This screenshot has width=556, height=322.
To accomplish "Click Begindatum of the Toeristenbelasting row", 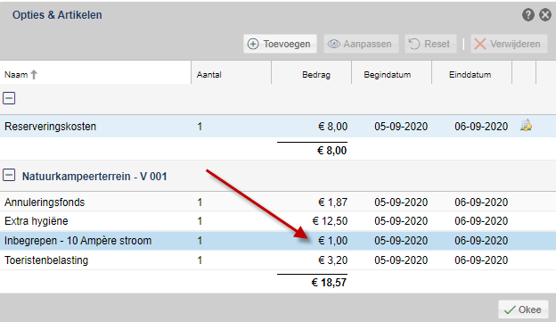I will click(401, 260).
